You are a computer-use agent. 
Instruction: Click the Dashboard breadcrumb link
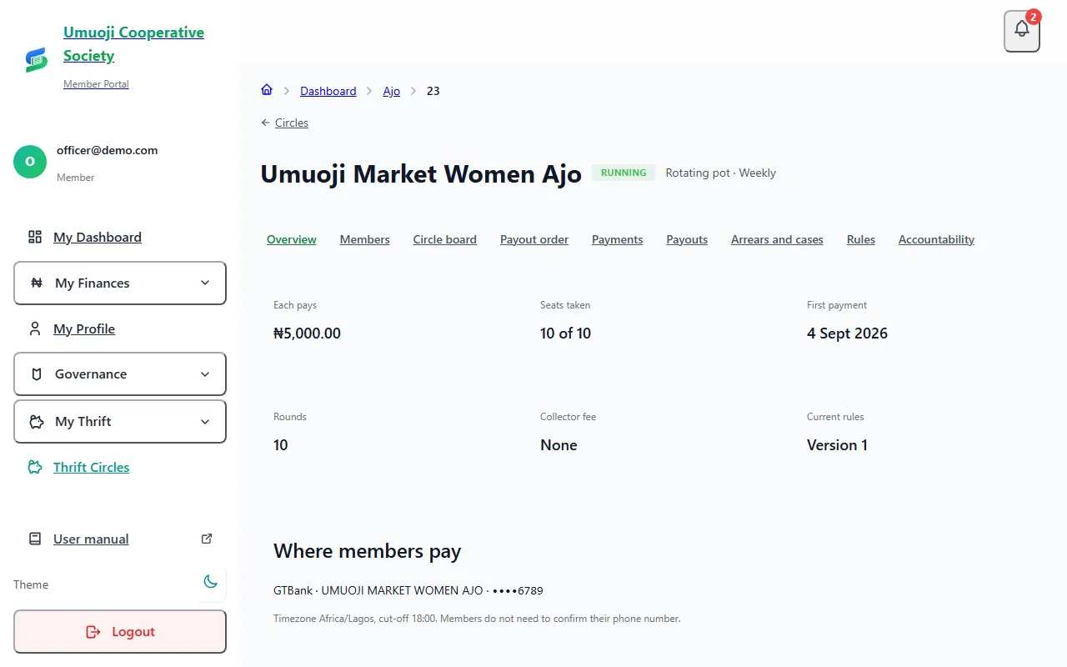(x=328, y=91)
